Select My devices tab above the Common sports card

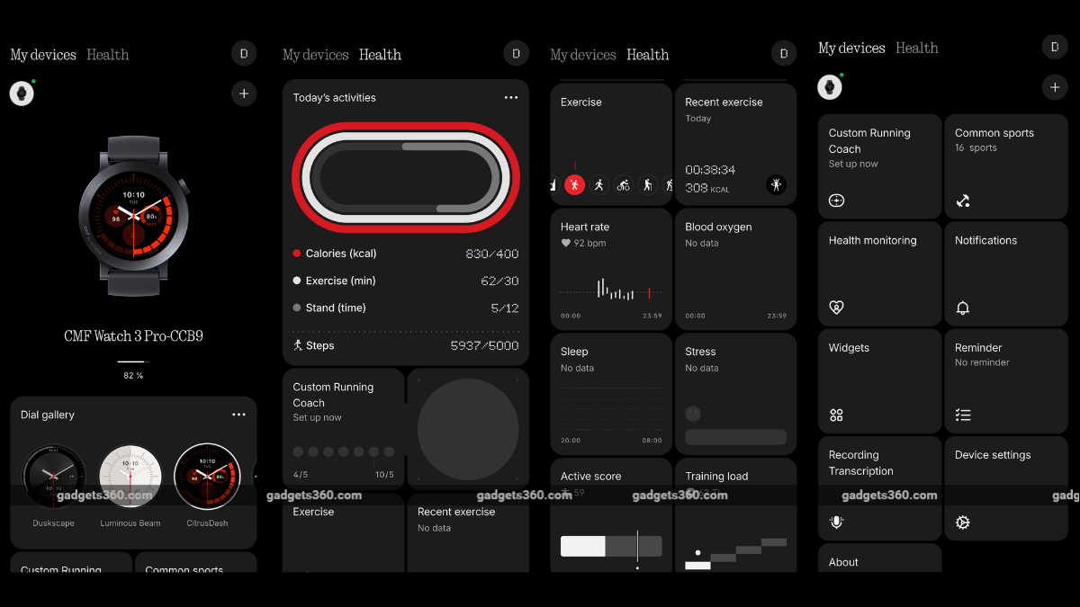851,49
